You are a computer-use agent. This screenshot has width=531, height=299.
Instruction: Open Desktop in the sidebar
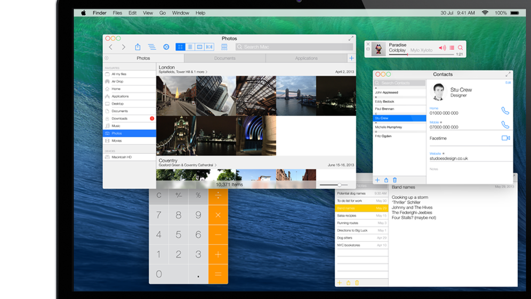coord(130,104)
